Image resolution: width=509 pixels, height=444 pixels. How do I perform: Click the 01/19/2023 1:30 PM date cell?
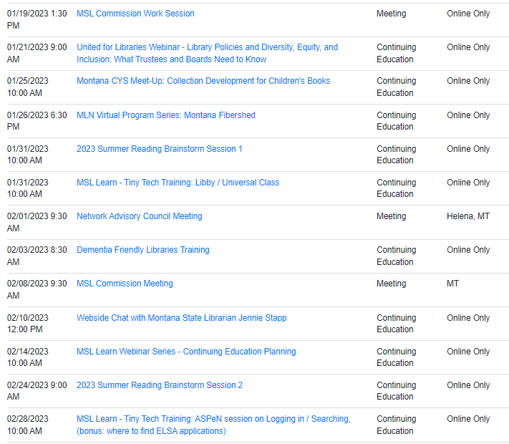click(x=37, y=19)
